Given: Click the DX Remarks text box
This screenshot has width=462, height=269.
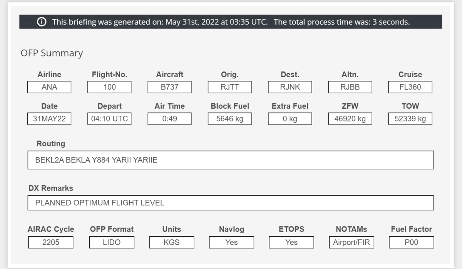Looking at the screenshot, I should (x=230, y=203).
